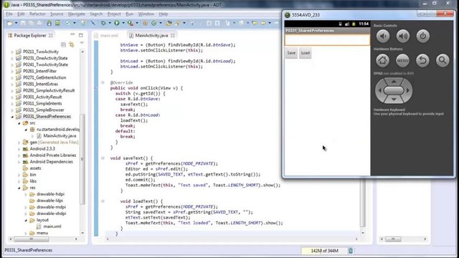
Task: Expand the Android 2.3.3 library node
Action: pos(19,149)
